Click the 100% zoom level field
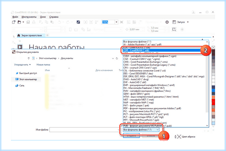 pos(108,22)
